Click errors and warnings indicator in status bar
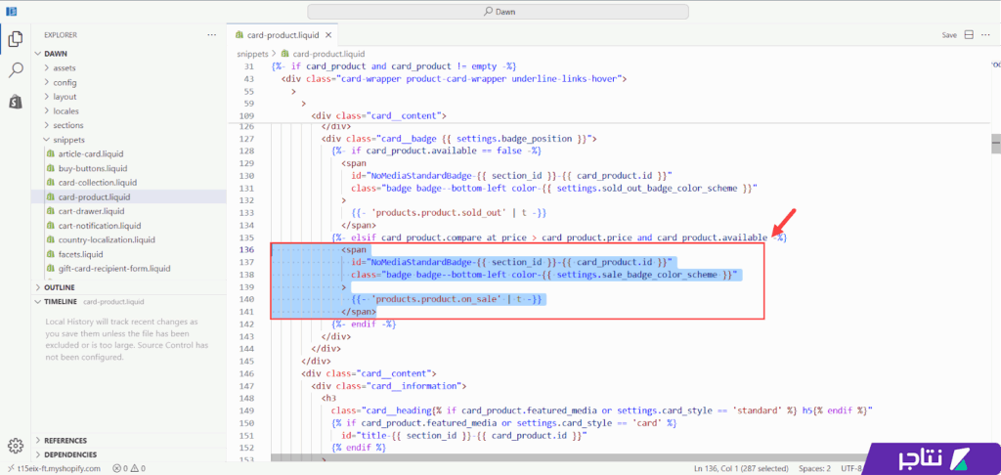 [129, 468]
